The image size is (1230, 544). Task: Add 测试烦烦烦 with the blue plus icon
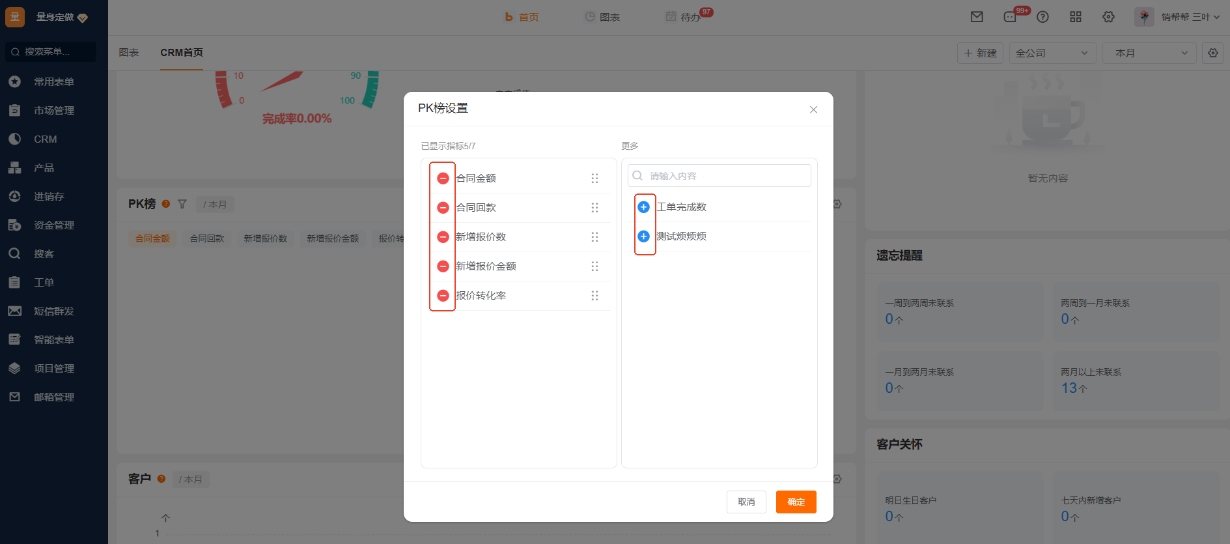coord(643,236)
